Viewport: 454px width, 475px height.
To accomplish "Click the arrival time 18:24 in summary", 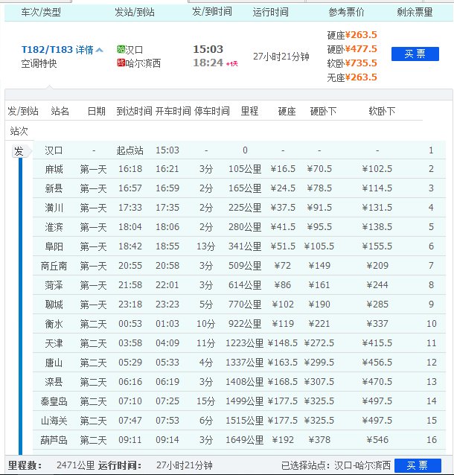I will [x=208, y=63].
